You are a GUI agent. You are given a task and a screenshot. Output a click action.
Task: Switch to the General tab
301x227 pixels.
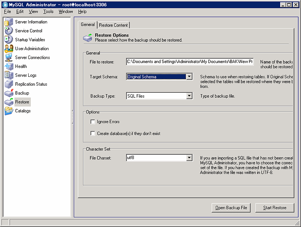click(88, 25)
